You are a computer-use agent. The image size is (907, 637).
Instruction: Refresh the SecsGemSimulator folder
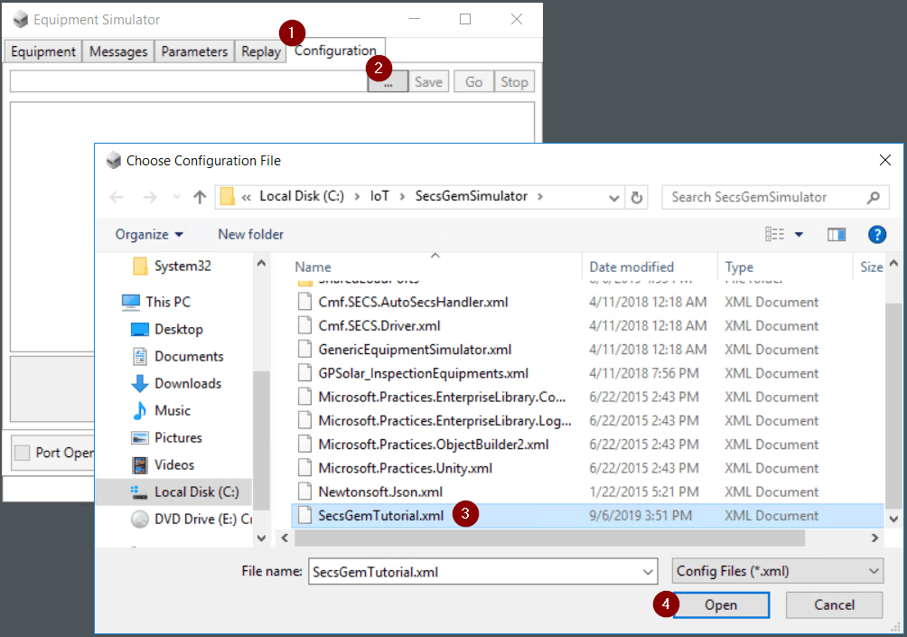point(636,198)
